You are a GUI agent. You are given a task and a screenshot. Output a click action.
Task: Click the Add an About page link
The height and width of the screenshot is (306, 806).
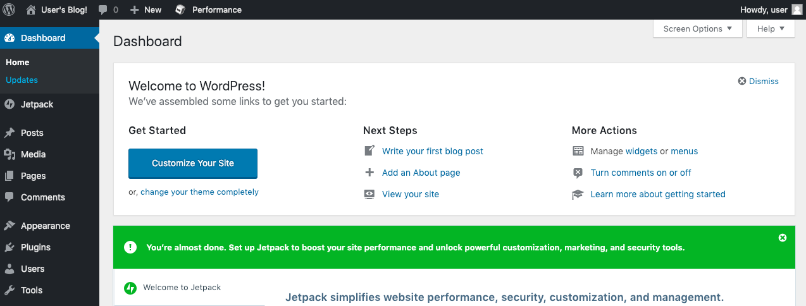point(421,173)
